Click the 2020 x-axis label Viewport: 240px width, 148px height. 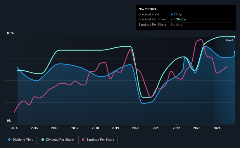coord(136,128)
